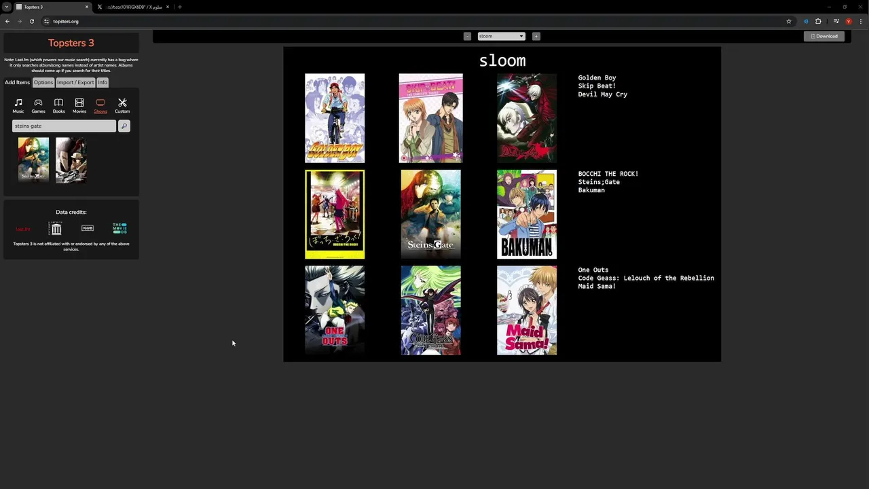This screenshot has height=489, width=869.
Task: Open a new browser tab
Action: [x=180, y=7]
